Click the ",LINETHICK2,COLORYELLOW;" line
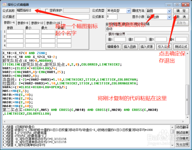Screen dimensions: 192x150 point(27,114)
